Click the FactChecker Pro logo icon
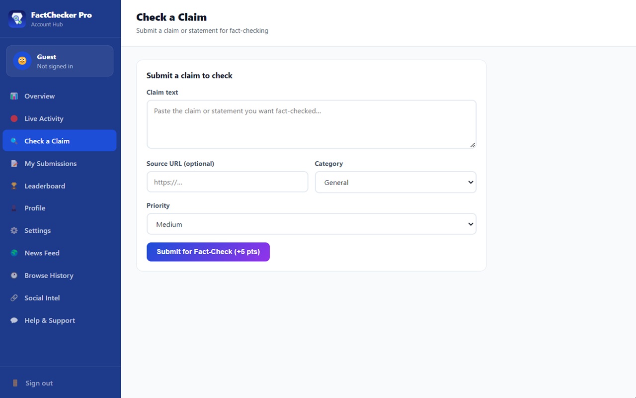The image size is (636, 398). pyautogui.click(x=17, y=19)
